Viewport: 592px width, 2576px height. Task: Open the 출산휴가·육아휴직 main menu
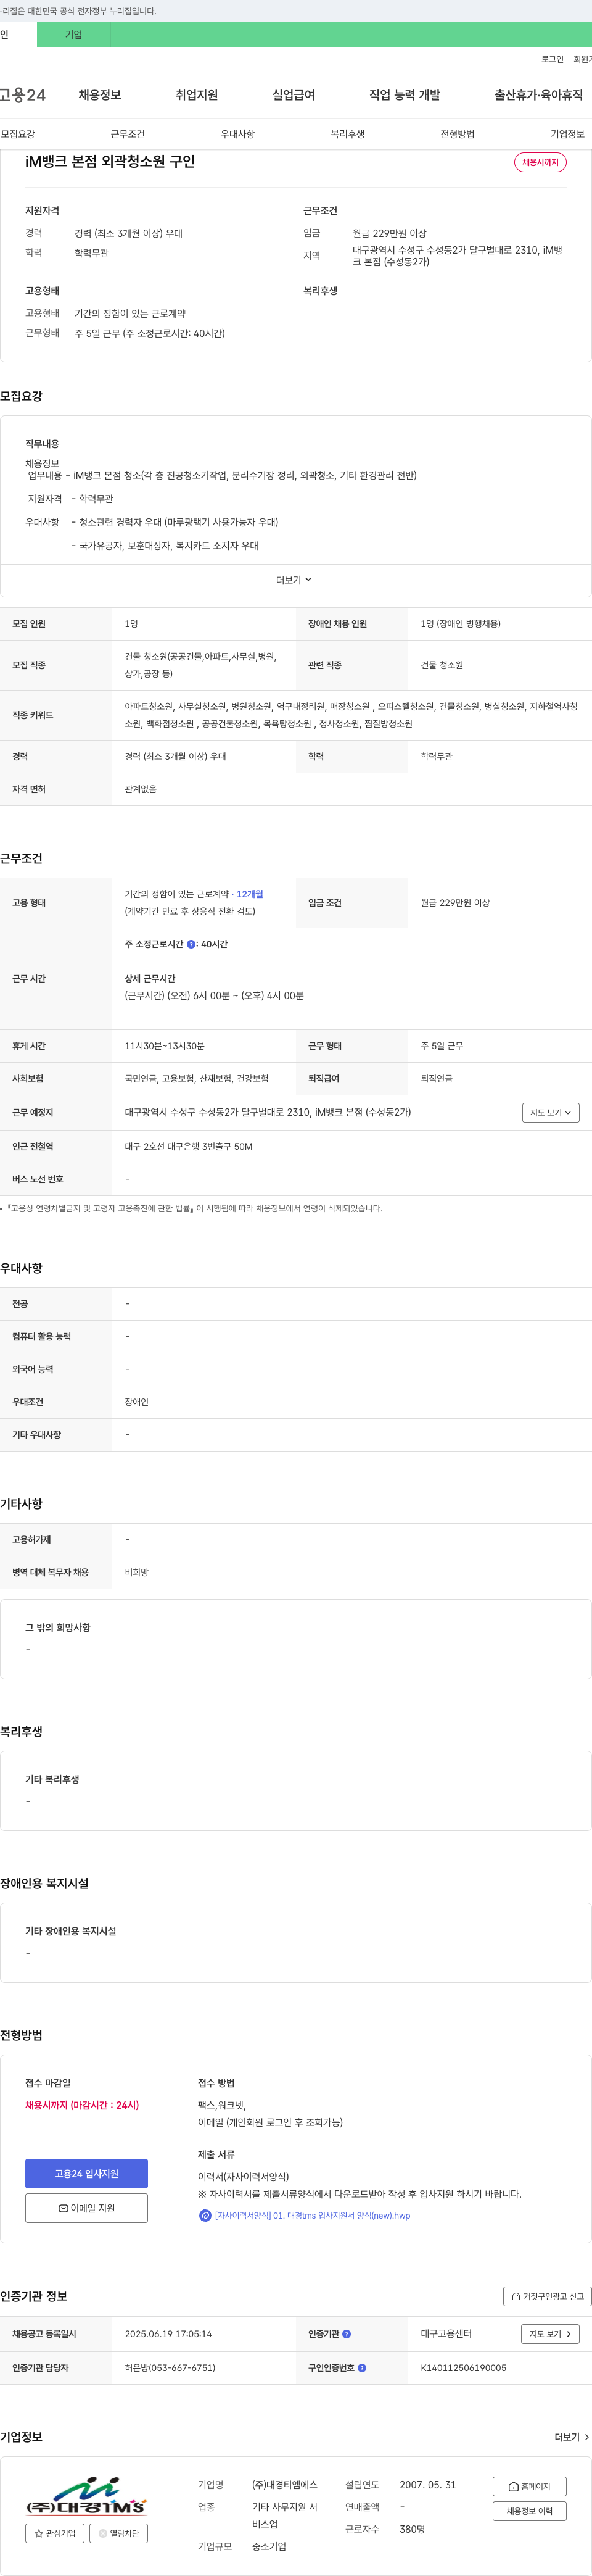click(538, 95)
